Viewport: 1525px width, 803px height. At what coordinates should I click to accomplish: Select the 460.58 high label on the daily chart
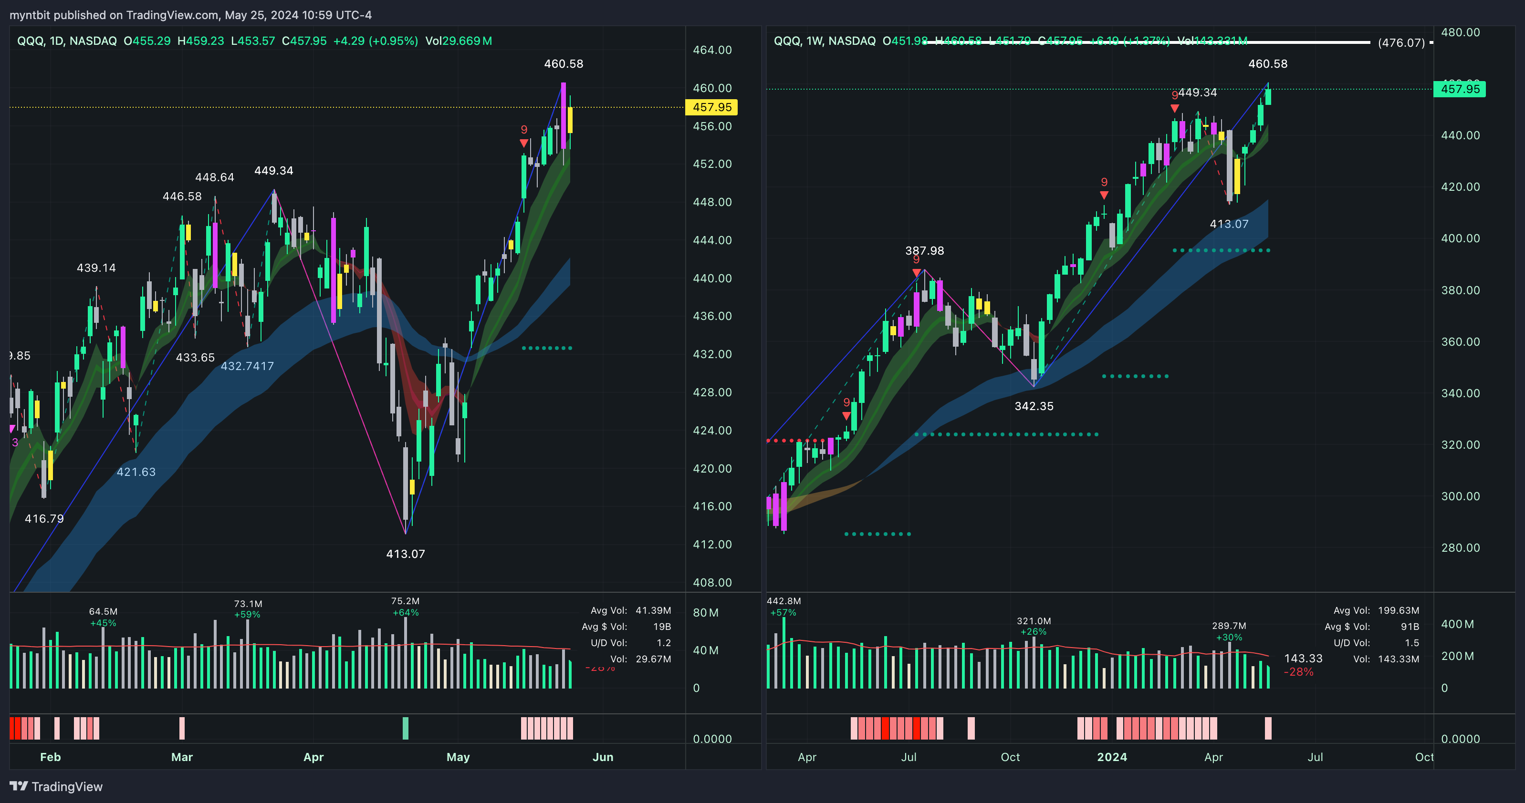[x=564, y=63]
